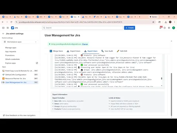The image size is (177, 133).
Task: Open Explore apps in sidebar
Action: point(10,63)
